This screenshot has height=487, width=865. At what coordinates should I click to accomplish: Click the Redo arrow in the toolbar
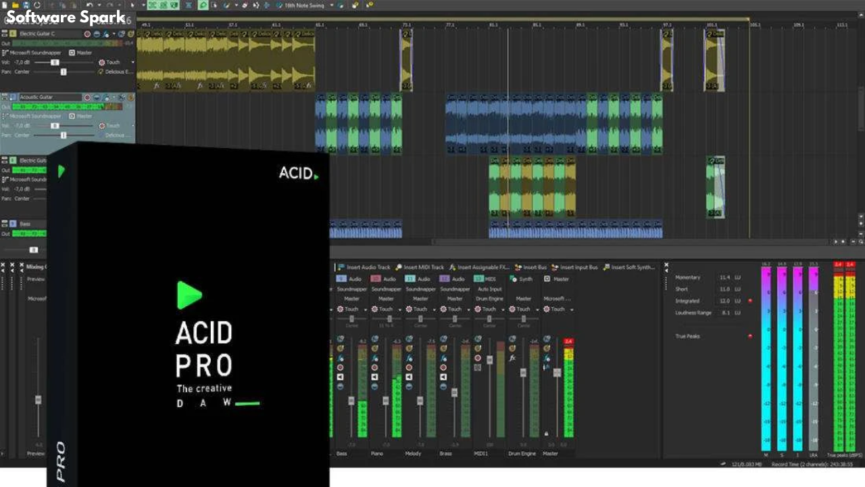(109, 5)
